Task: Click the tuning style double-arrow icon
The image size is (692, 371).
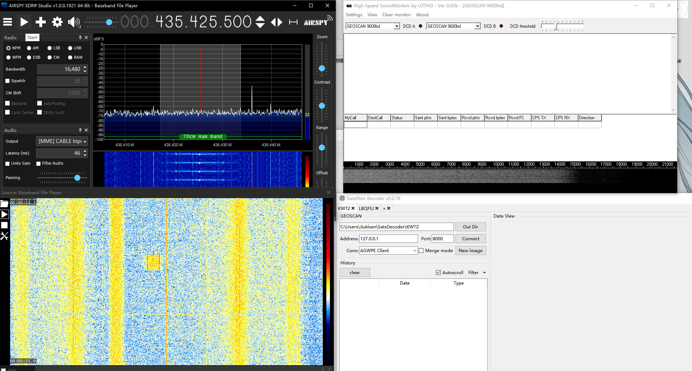Action: (277, 22)
